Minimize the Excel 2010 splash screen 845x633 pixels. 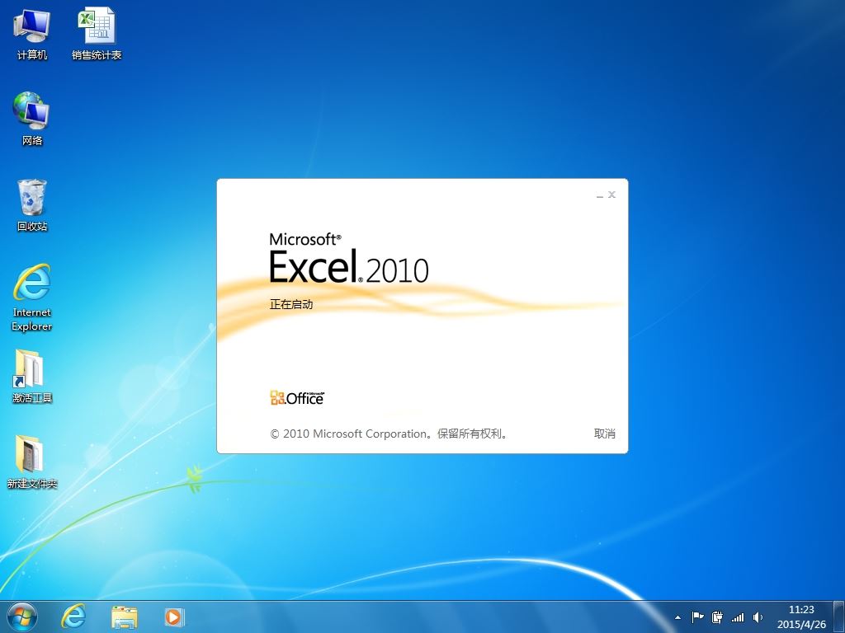[600, 195]
